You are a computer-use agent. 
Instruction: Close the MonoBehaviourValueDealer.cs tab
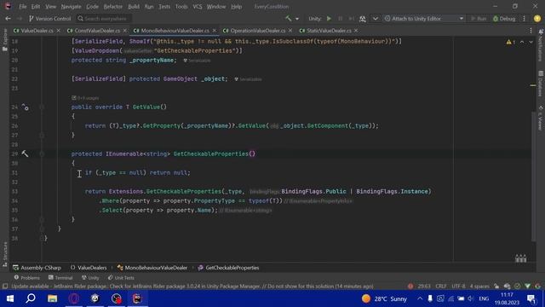click(x=214, y=31)
